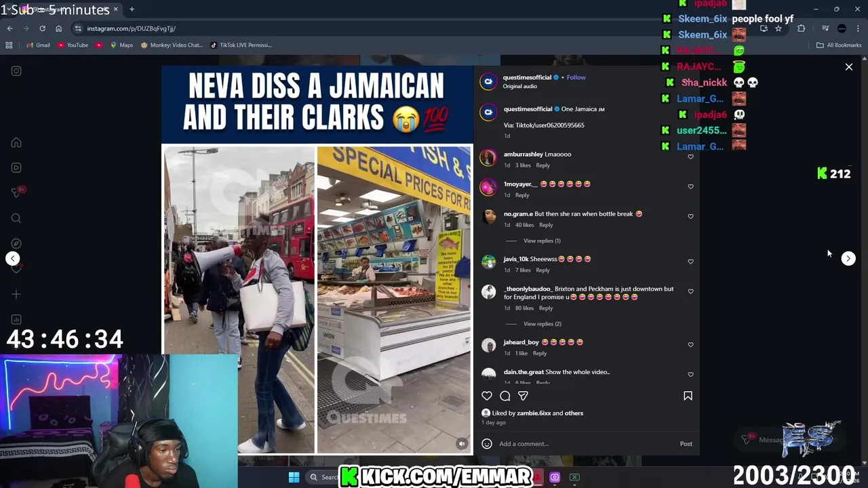Go to the next post arrow
The height and width of the screenshot is (488, 868).
coord(848,258)
